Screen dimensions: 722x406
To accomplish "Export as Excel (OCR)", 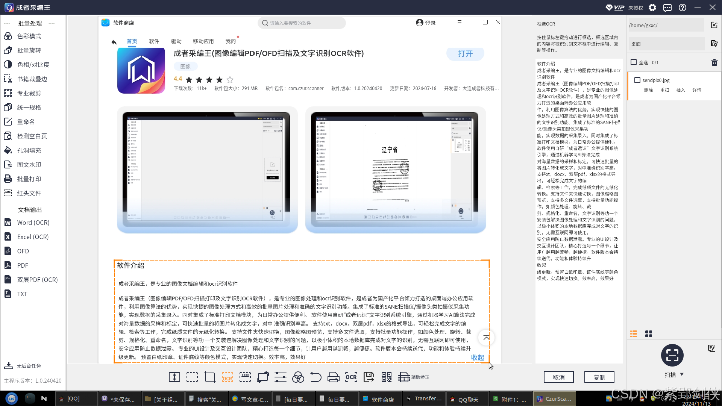I will pos(26,237).
